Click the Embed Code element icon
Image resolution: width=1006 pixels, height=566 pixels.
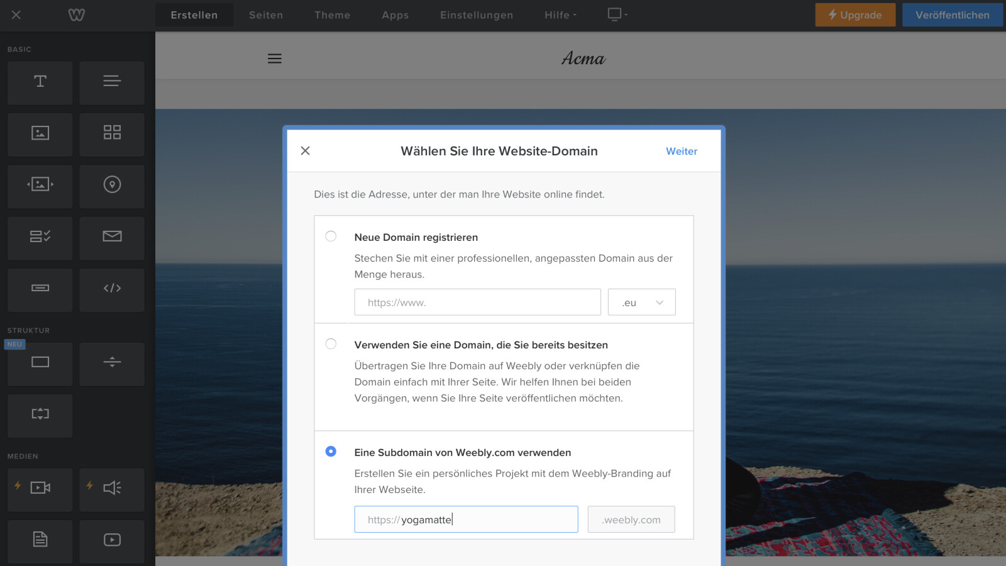click(112, 289)
